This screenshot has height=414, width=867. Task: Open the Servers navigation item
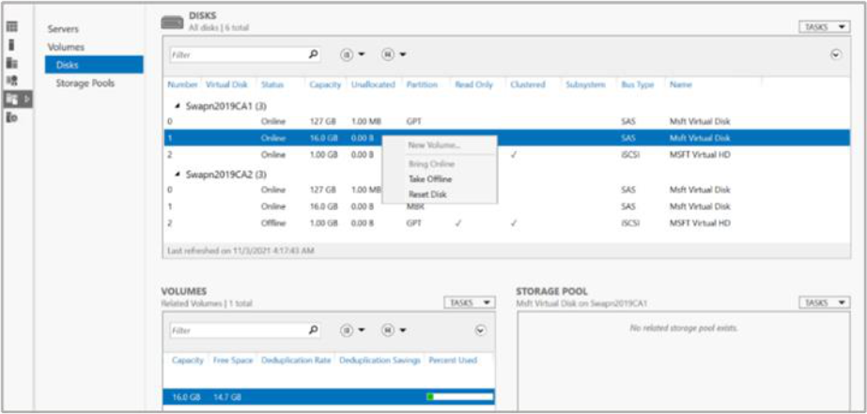(x=64, y=29)
